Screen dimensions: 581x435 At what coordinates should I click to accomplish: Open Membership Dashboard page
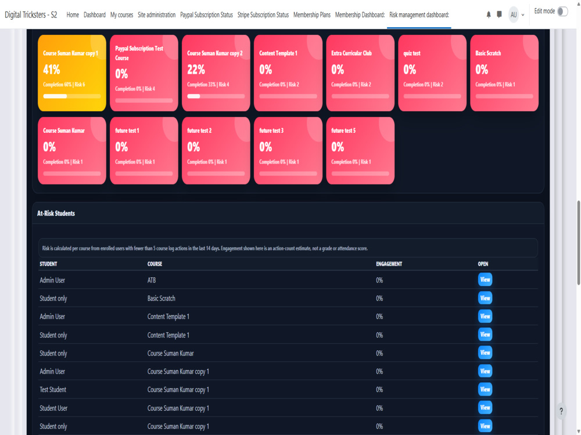pos(360,15)
